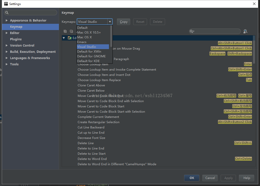The image size is (260, 186).
Task: Click the Delete keymap button
Action: 158,22
